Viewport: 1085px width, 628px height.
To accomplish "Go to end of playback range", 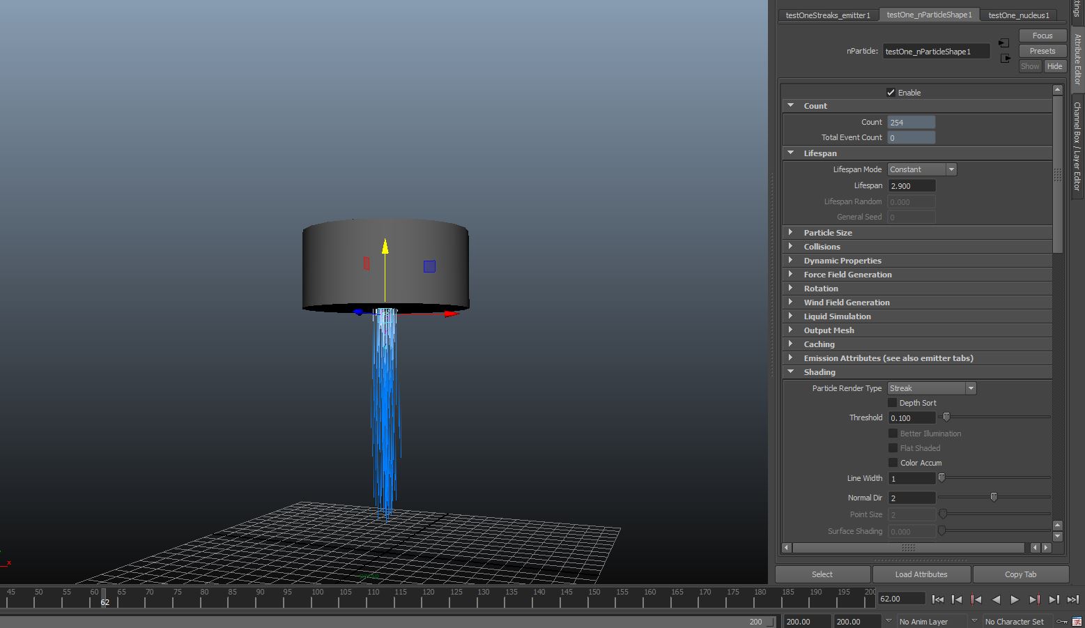I will point(1072,599).
